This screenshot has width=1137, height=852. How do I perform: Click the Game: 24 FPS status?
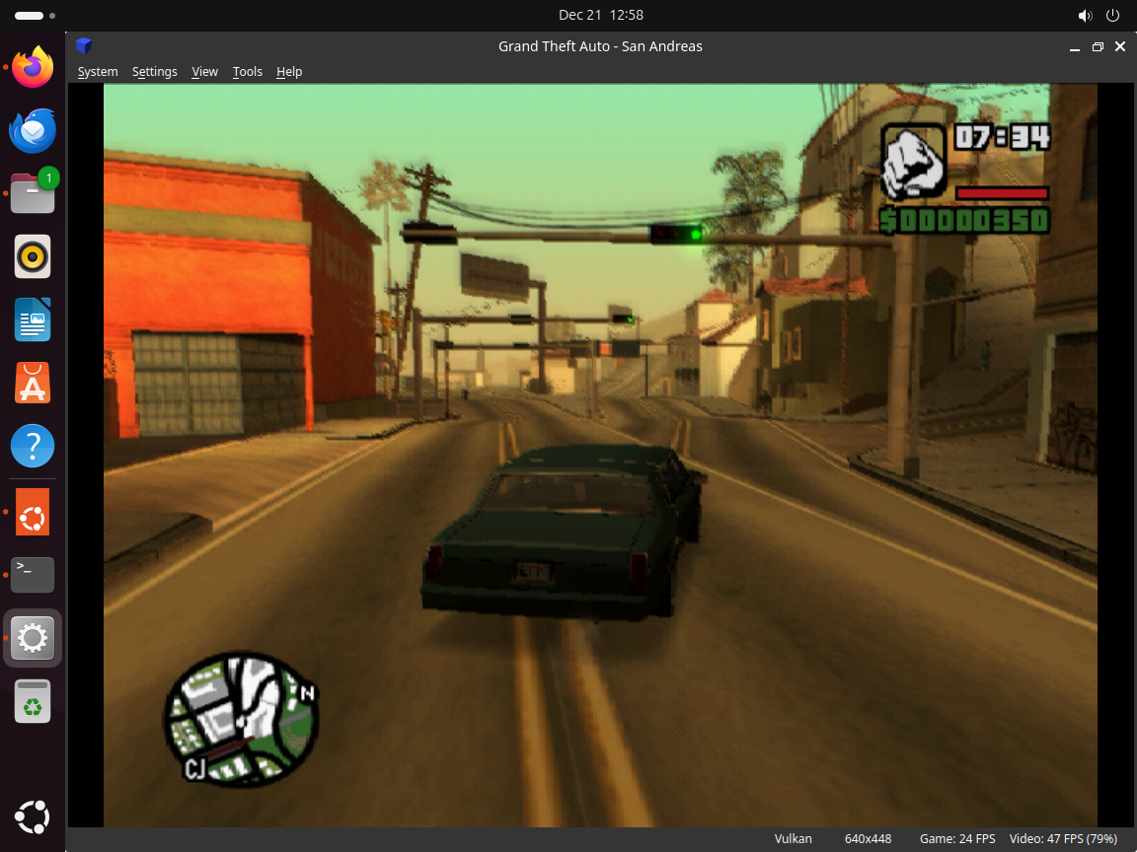pos(957,839)
